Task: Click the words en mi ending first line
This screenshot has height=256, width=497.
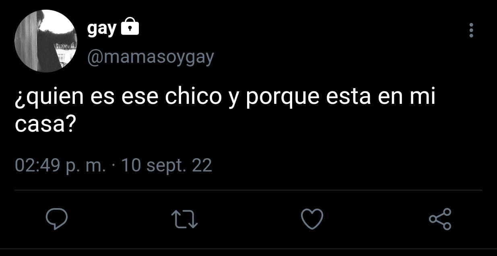Action: click(x=407, y=99)
